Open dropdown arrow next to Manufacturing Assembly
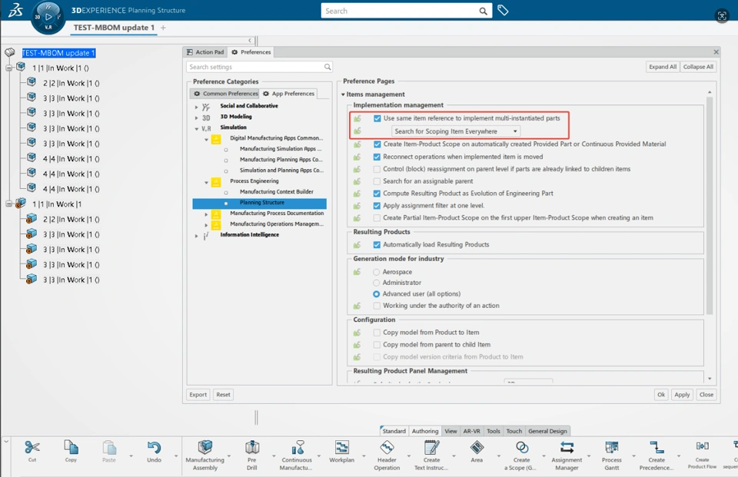738x477 pixels. coord(229,455)
